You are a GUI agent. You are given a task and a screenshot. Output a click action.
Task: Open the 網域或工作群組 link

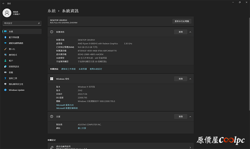click(68, 69)
